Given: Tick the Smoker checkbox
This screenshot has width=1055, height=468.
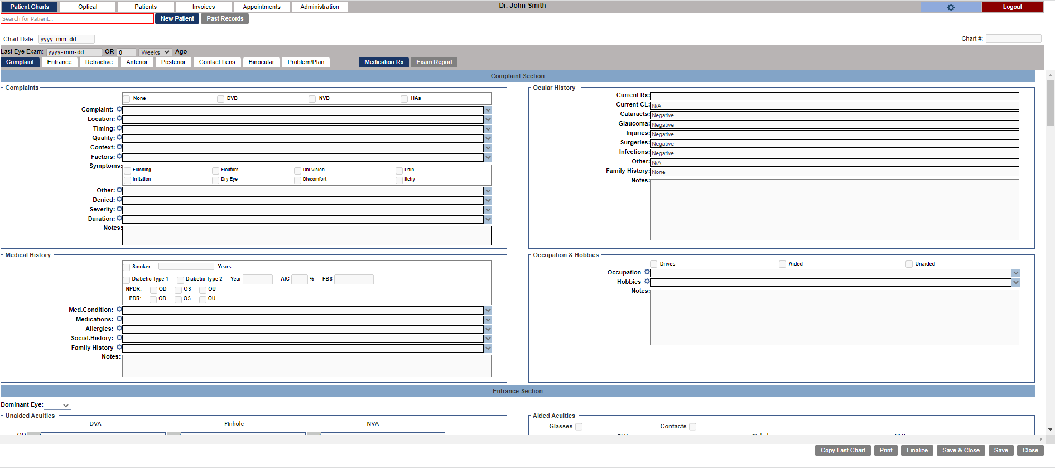Looking at the screenshot, I should [x=127, y=267].
